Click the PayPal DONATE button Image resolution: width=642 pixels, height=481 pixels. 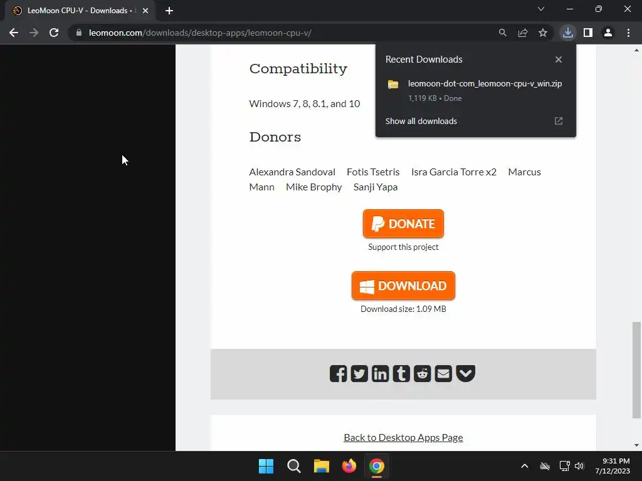[x=403, y=224]
